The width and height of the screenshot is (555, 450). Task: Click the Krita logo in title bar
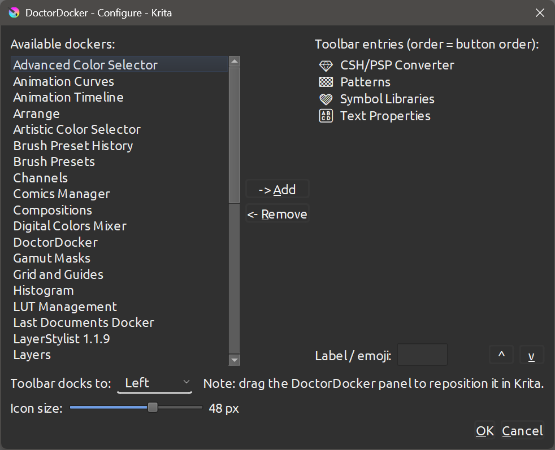tap(14, 12)
